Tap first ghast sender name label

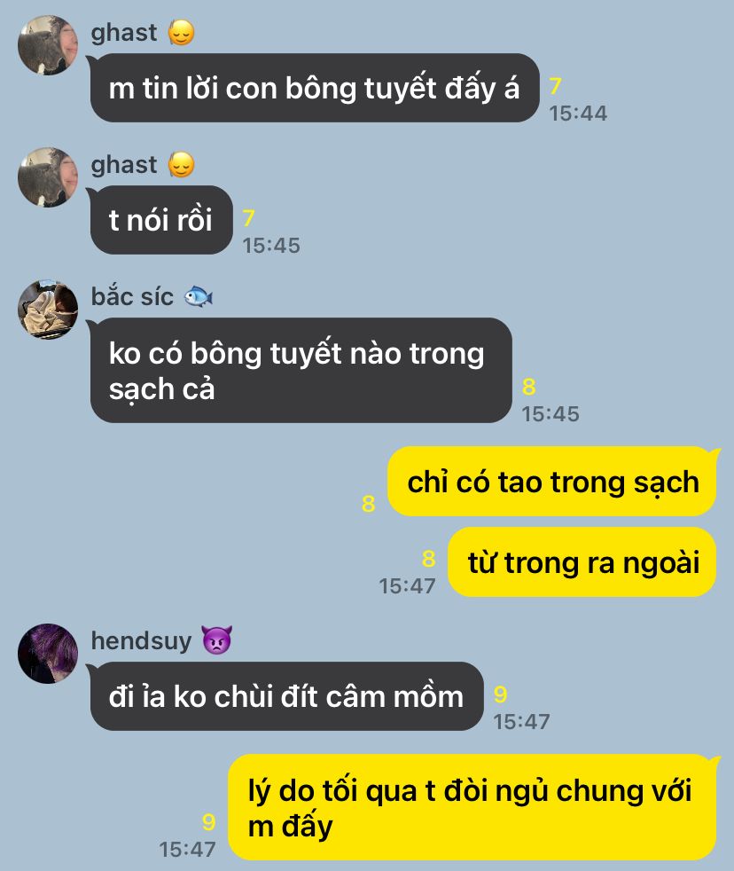[x=124, y=33]
